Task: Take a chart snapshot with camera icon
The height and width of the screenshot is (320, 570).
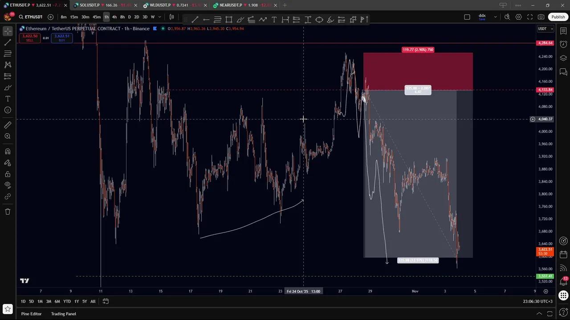Action: 541,17
